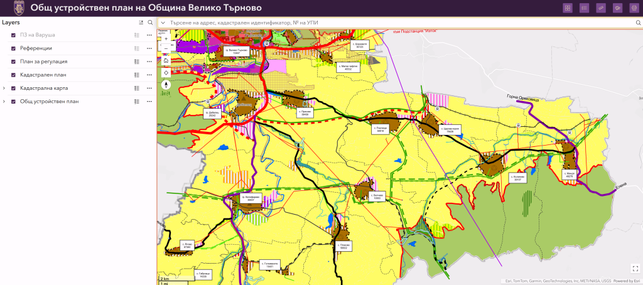Click the гр. Дебелец map label box
The width and height of the screenshot is (643, 285).
coord(212,114)
